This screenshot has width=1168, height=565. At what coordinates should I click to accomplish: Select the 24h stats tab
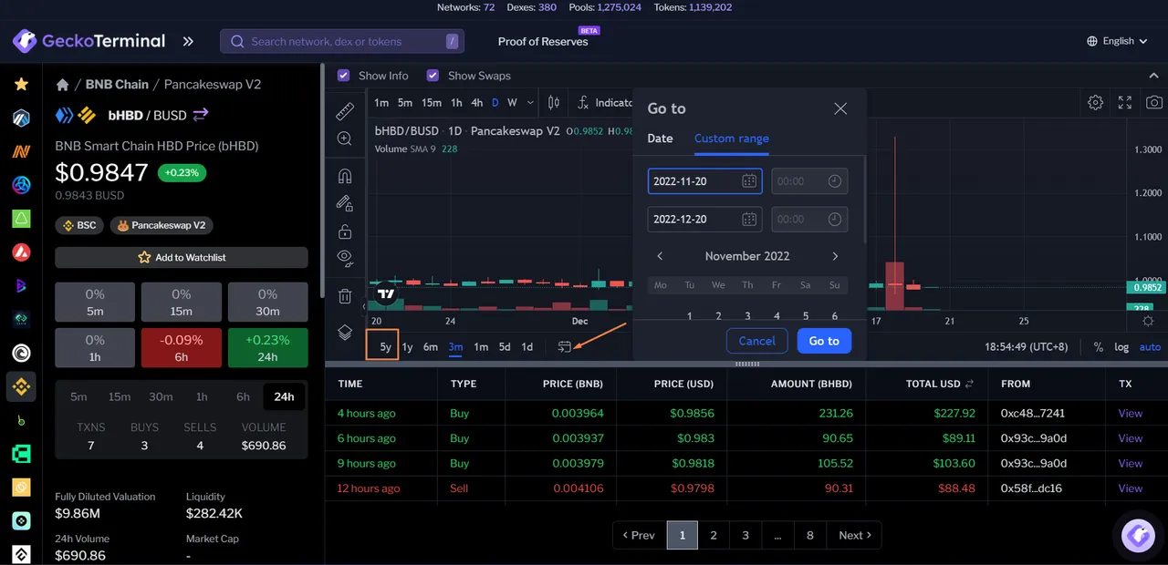pyautogui.click(x=284, y=396)
